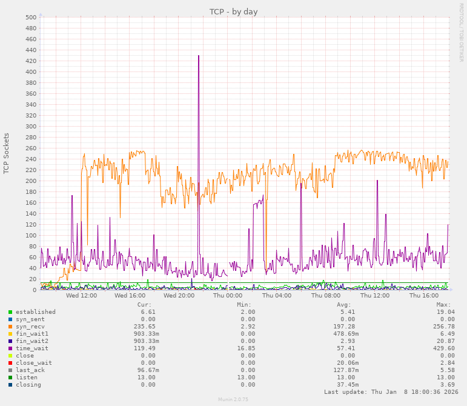Click the purple time_wait legend swatch
The image size is (467, 406).
(x=10, y=348)
